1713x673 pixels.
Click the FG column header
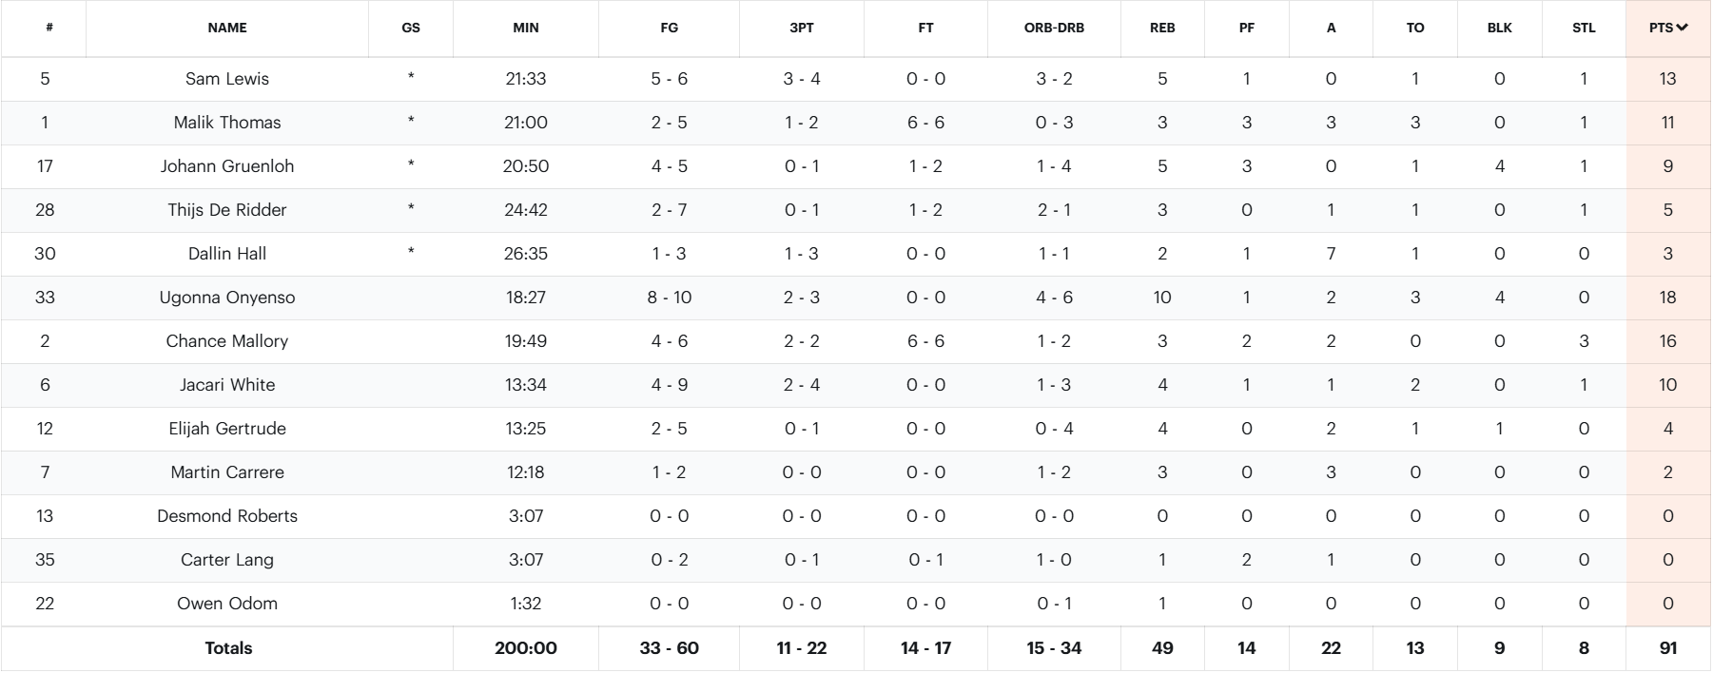669,28
